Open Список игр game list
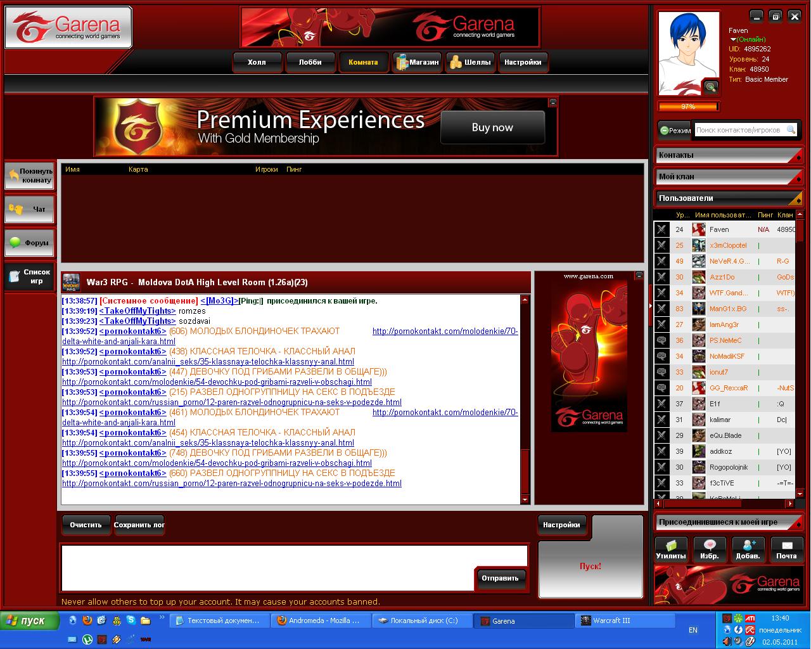This screenshot has width=811, height=649. tap(29, 276)
